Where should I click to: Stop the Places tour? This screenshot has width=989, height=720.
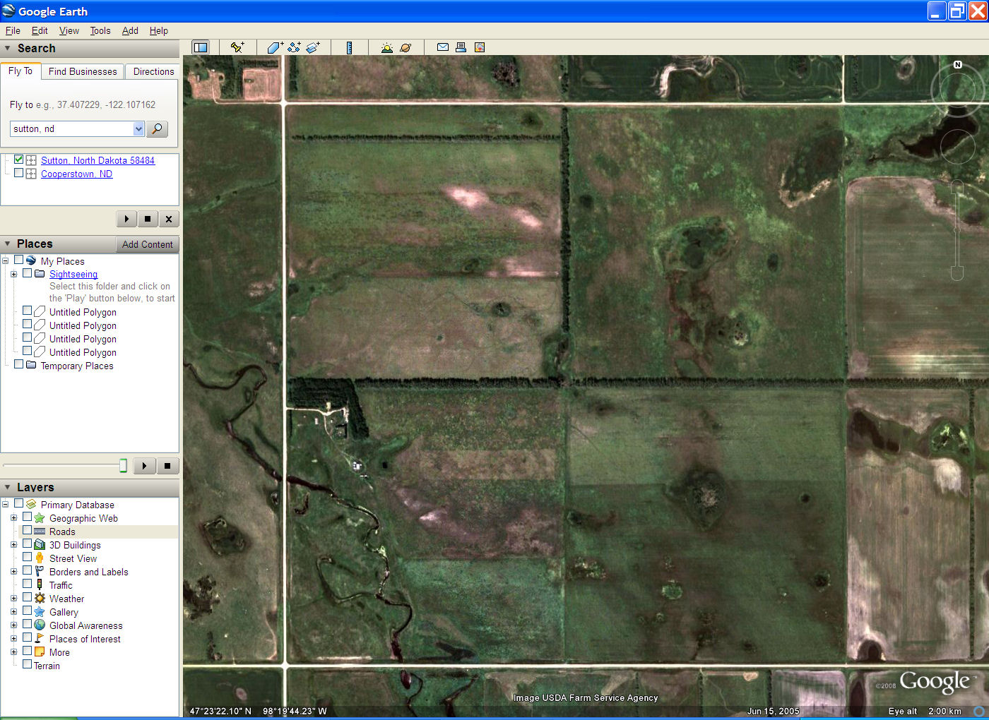(x=167, y=466)
